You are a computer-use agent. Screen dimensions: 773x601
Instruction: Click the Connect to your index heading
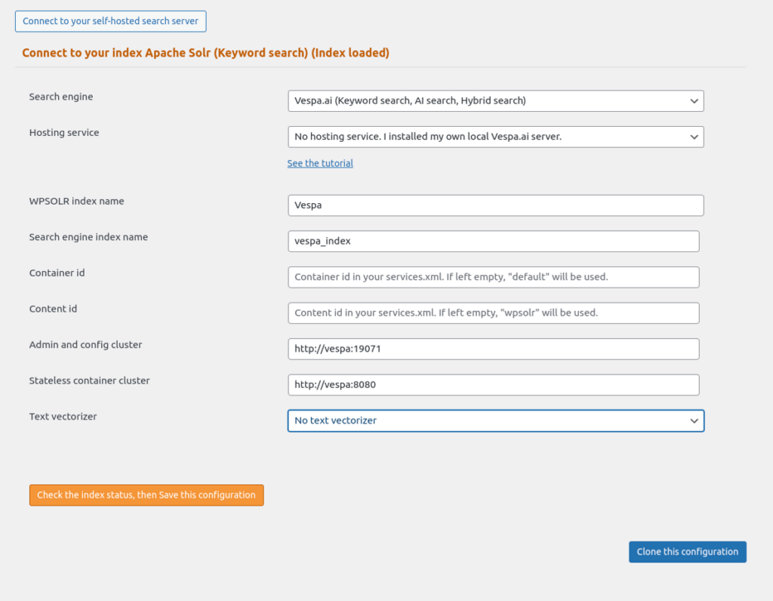pos(205,53)
